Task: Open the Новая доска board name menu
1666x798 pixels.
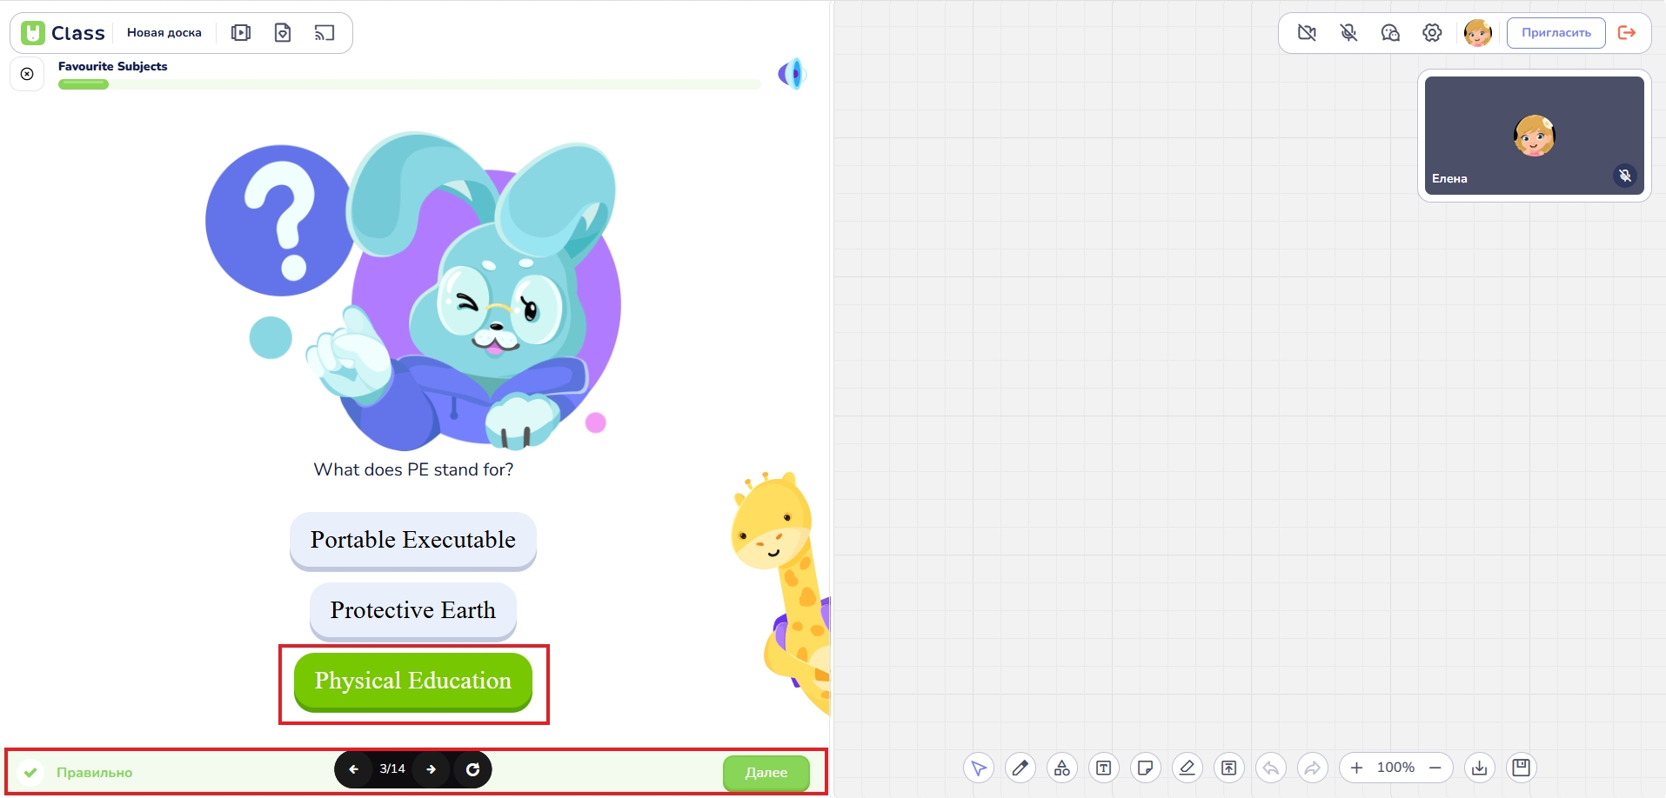Action: tap(164, 33)
